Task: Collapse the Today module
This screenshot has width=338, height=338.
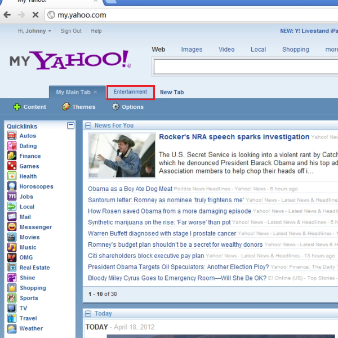Action: (88, 313)
